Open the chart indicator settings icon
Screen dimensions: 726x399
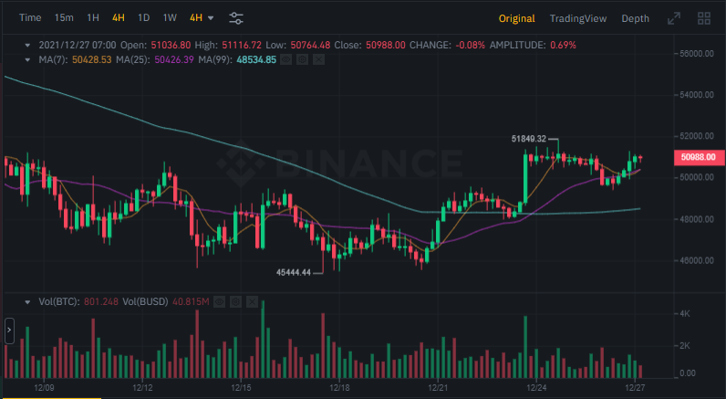[236, 17]
